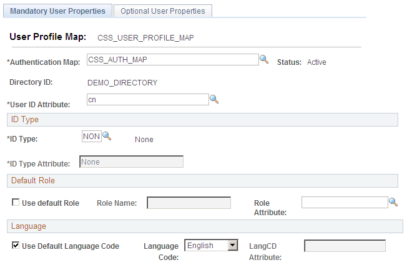
Task: Click the Language section header bar
Action: (204, 226)
